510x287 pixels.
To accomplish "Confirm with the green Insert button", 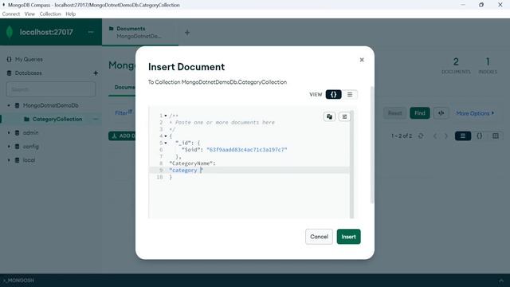I will click(x=349, y=237).
